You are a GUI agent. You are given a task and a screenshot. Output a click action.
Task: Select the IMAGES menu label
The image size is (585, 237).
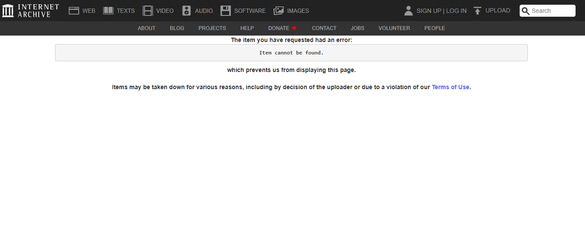click(x=298, y=11)
